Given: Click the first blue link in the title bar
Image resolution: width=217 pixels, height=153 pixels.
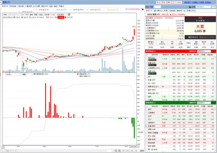Looking at the screenshot, I should coord(187,2).
